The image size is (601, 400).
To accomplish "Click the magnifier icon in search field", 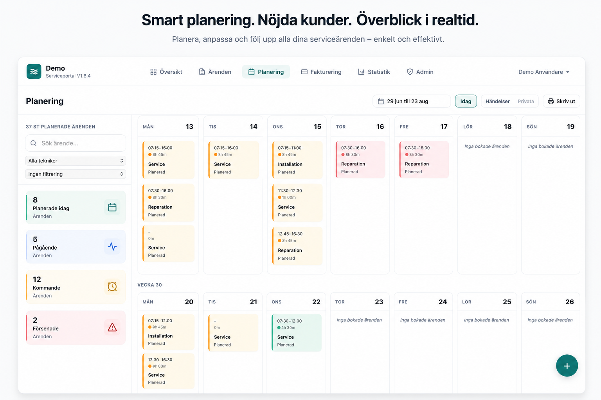I will (x=34, y=143).
